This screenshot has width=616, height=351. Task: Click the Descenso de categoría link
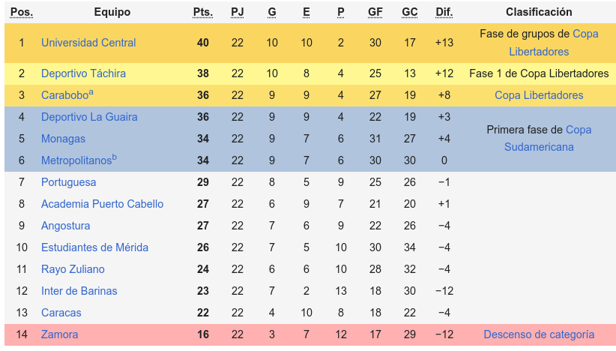coord(539,334)
